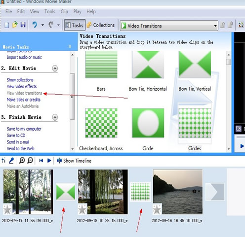Select circles transition cell between last clips
This screenshot has width=245, height=237.
pyautogui.click(x=140, y=192)
